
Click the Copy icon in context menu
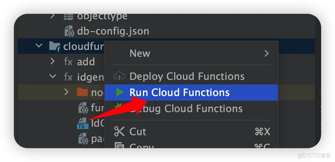[119, 145]
